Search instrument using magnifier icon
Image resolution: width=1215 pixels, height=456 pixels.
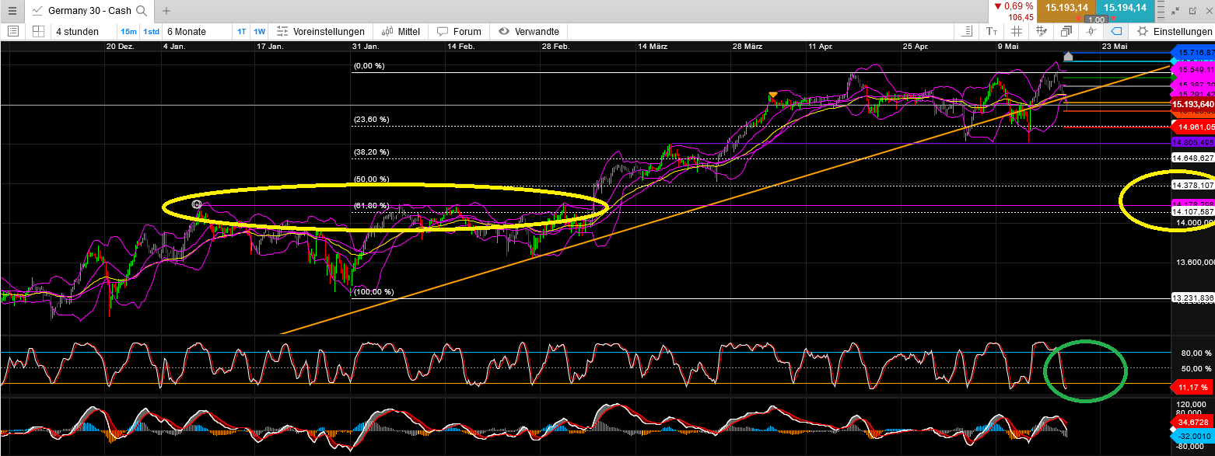pyautogui.click(x=141, y=11)
